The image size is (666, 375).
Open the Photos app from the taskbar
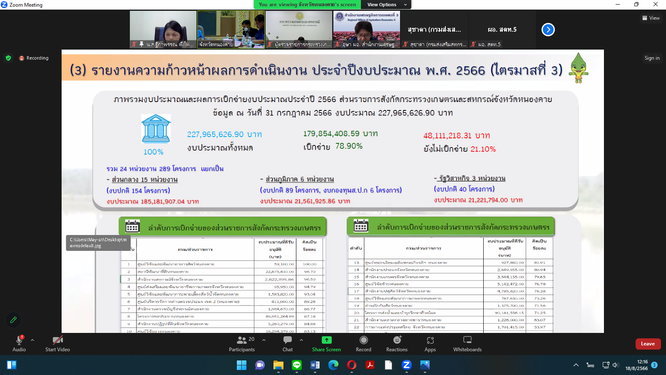point(425,365)
